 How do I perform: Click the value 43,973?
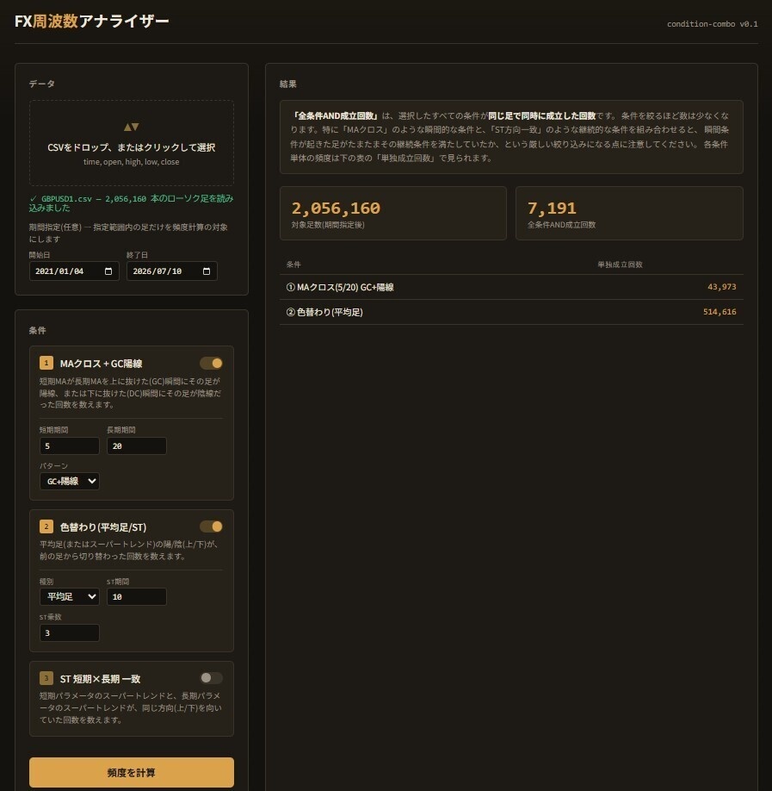pyautogui.click(x=721, y=287)
